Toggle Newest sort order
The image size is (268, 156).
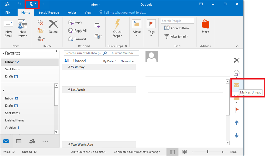[x=127, y=61]
